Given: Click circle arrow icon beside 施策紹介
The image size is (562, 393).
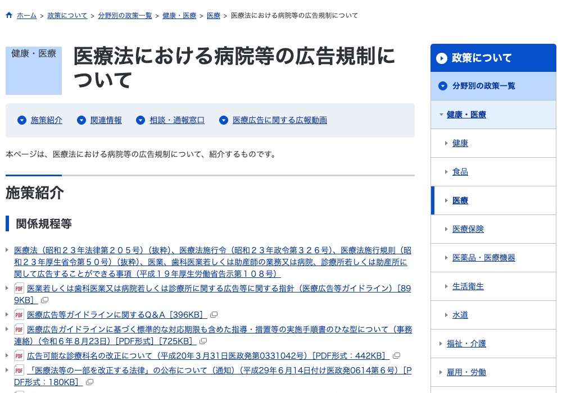Looking at the screenshot, I should [x=22, y=120].
